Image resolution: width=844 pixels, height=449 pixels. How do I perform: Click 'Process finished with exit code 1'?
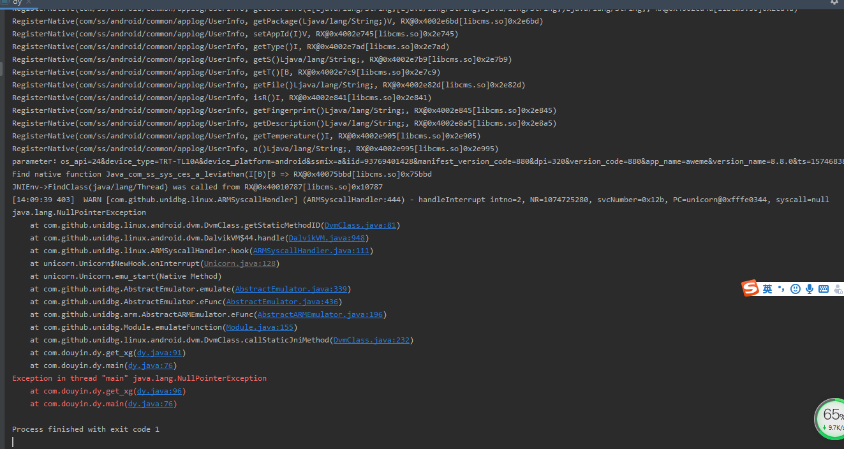click(85, 429)
